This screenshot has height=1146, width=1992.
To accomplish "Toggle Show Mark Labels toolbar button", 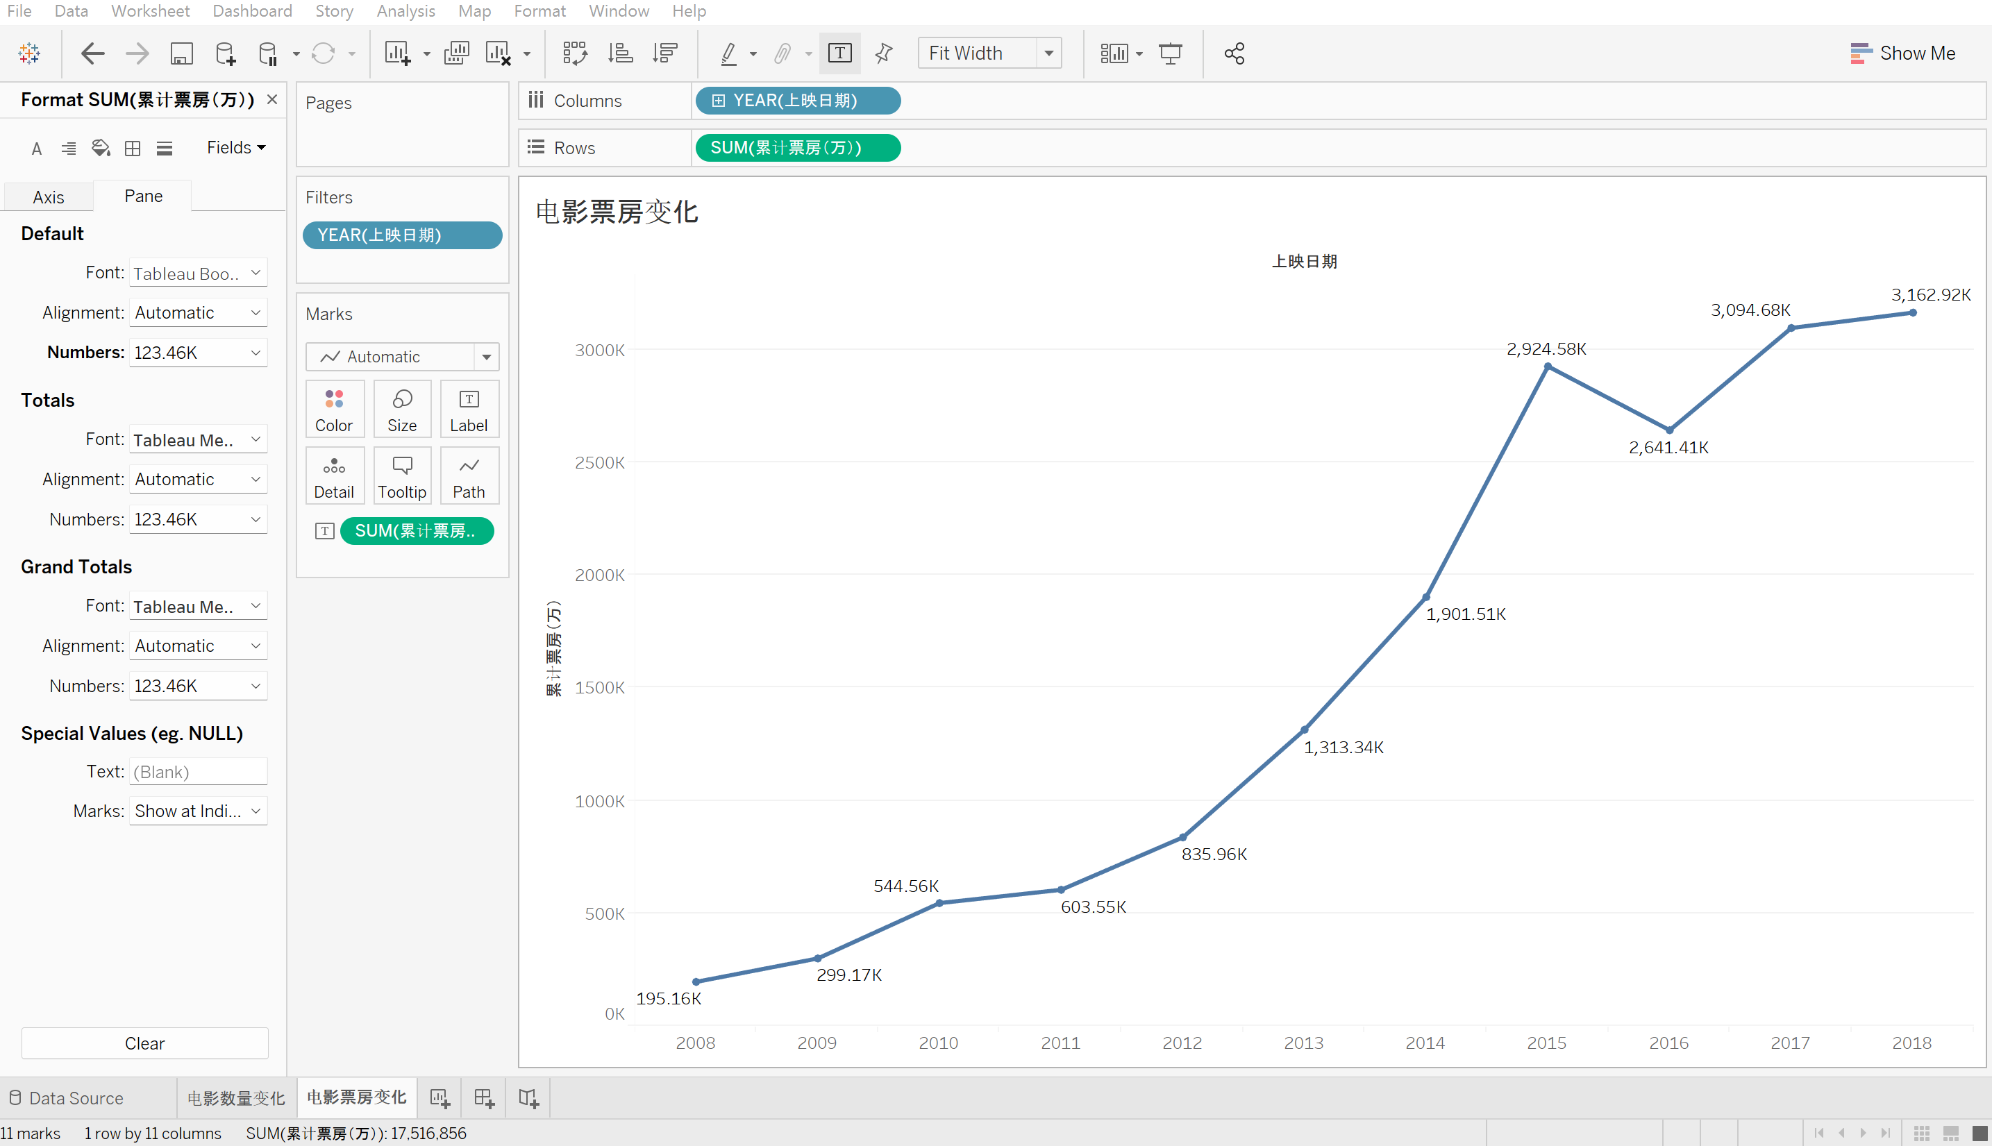I will click(x=839, y=53).
